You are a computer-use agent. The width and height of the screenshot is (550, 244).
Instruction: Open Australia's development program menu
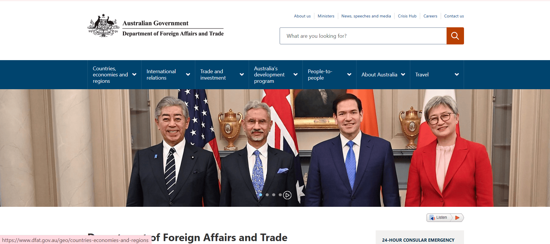pyautogui.click(x=276, y=75)
